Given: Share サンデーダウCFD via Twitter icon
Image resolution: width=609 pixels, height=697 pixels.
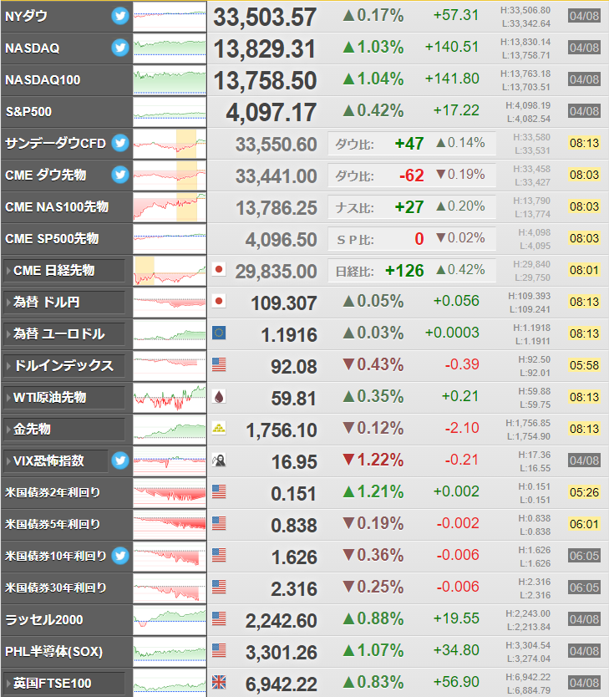Looking at the screenshot, I should (120, 143).
